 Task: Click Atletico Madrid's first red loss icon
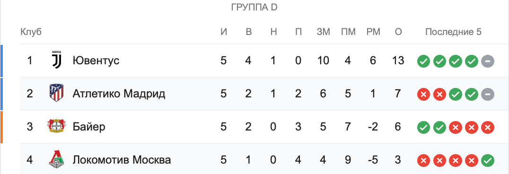click(x=424, y=95)
